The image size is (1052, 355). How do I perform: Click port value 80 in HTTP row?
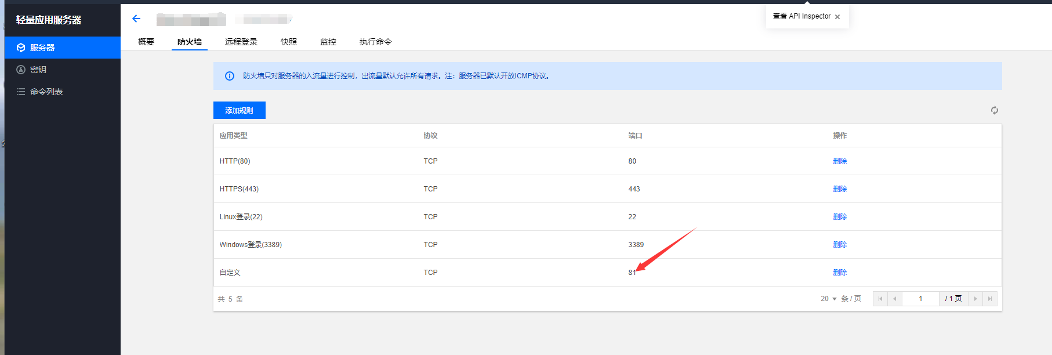632,161
